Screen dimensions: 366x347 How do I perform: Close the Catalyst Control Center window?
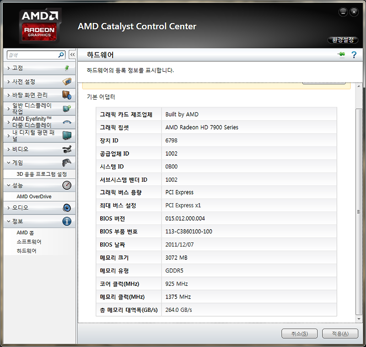pyautogui.click(x=354, y=12)
